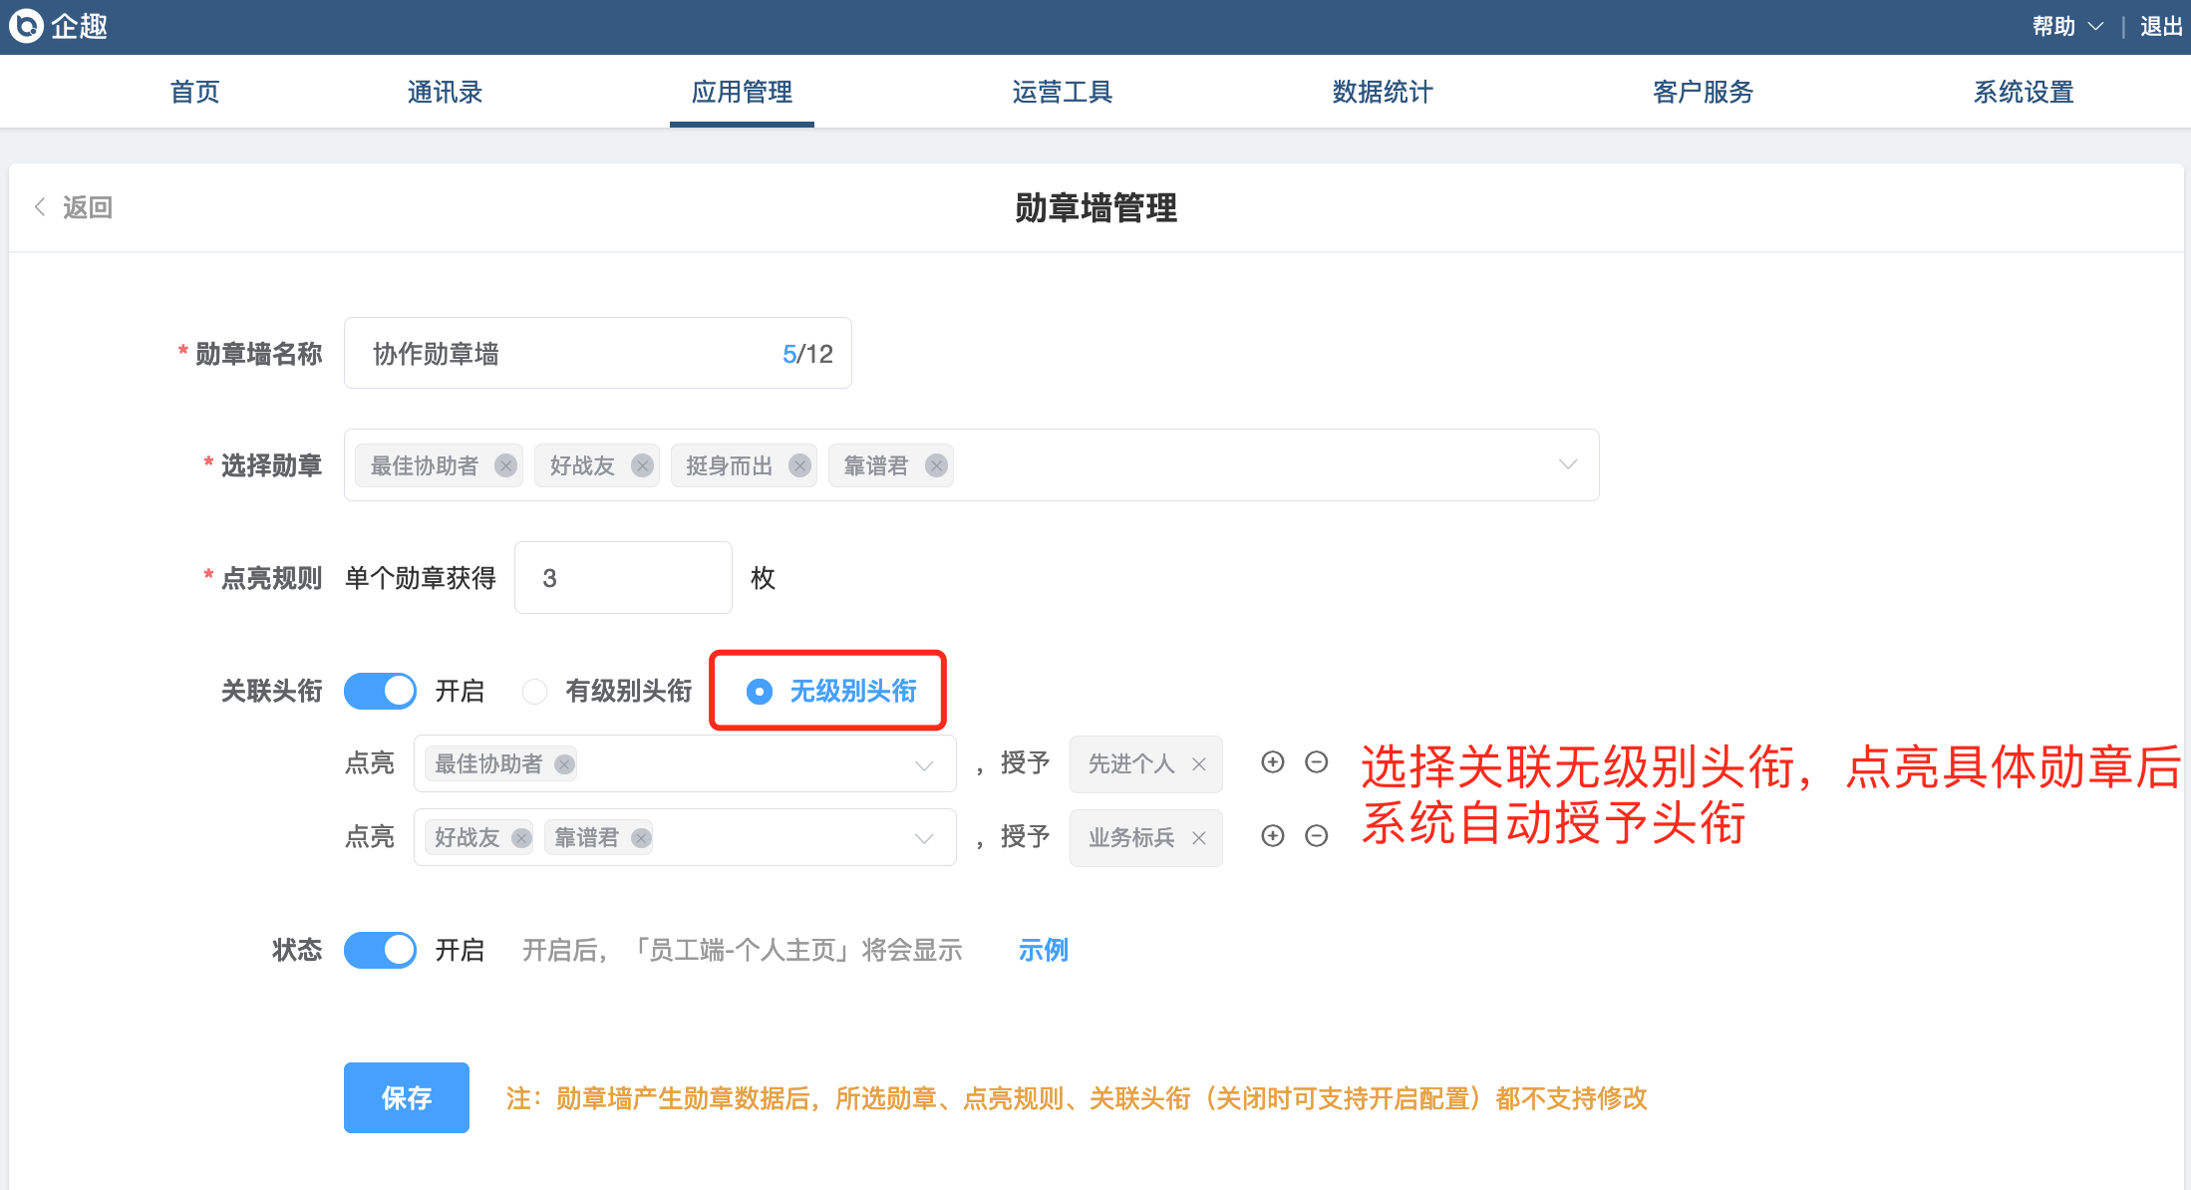
Task: Toggle the 状态 switch off
Action: pyautogui.click(x=380, y=950)
